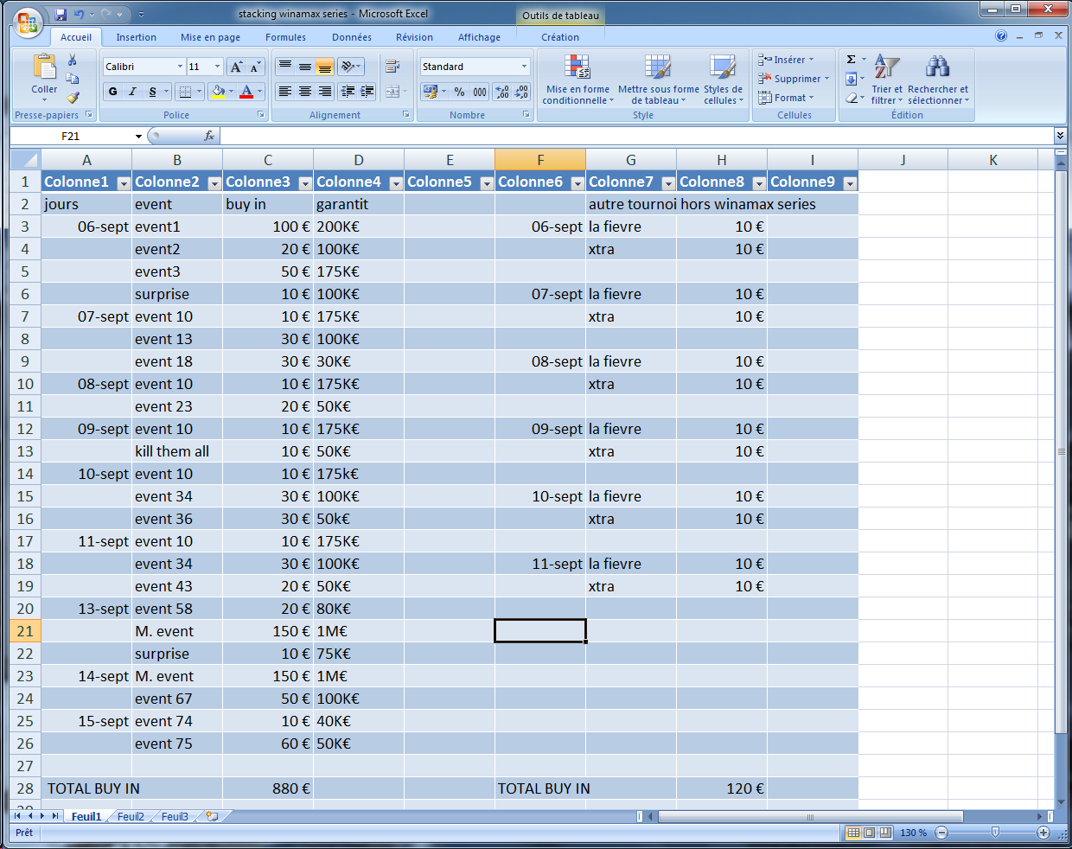Copy the selected cells
Screen dimensions: 1072x849
click(73, 79)
